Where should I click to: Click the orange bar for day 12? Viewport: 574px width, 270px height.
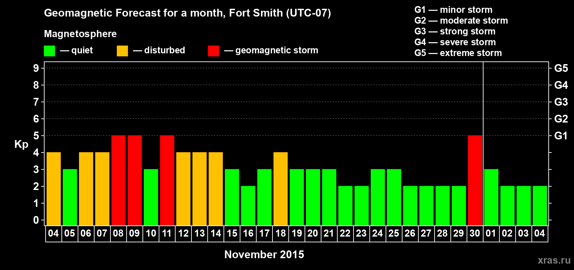point(183,189)
